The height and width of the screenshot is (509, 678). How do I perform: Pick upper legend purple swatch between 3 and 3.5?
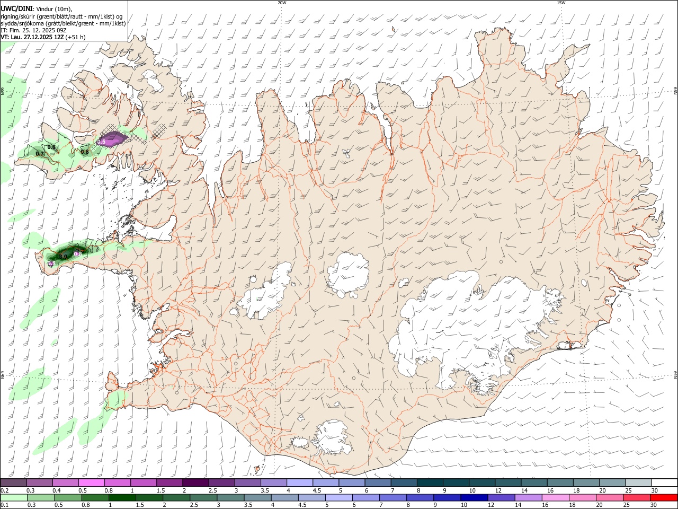(x=247, y=482)
